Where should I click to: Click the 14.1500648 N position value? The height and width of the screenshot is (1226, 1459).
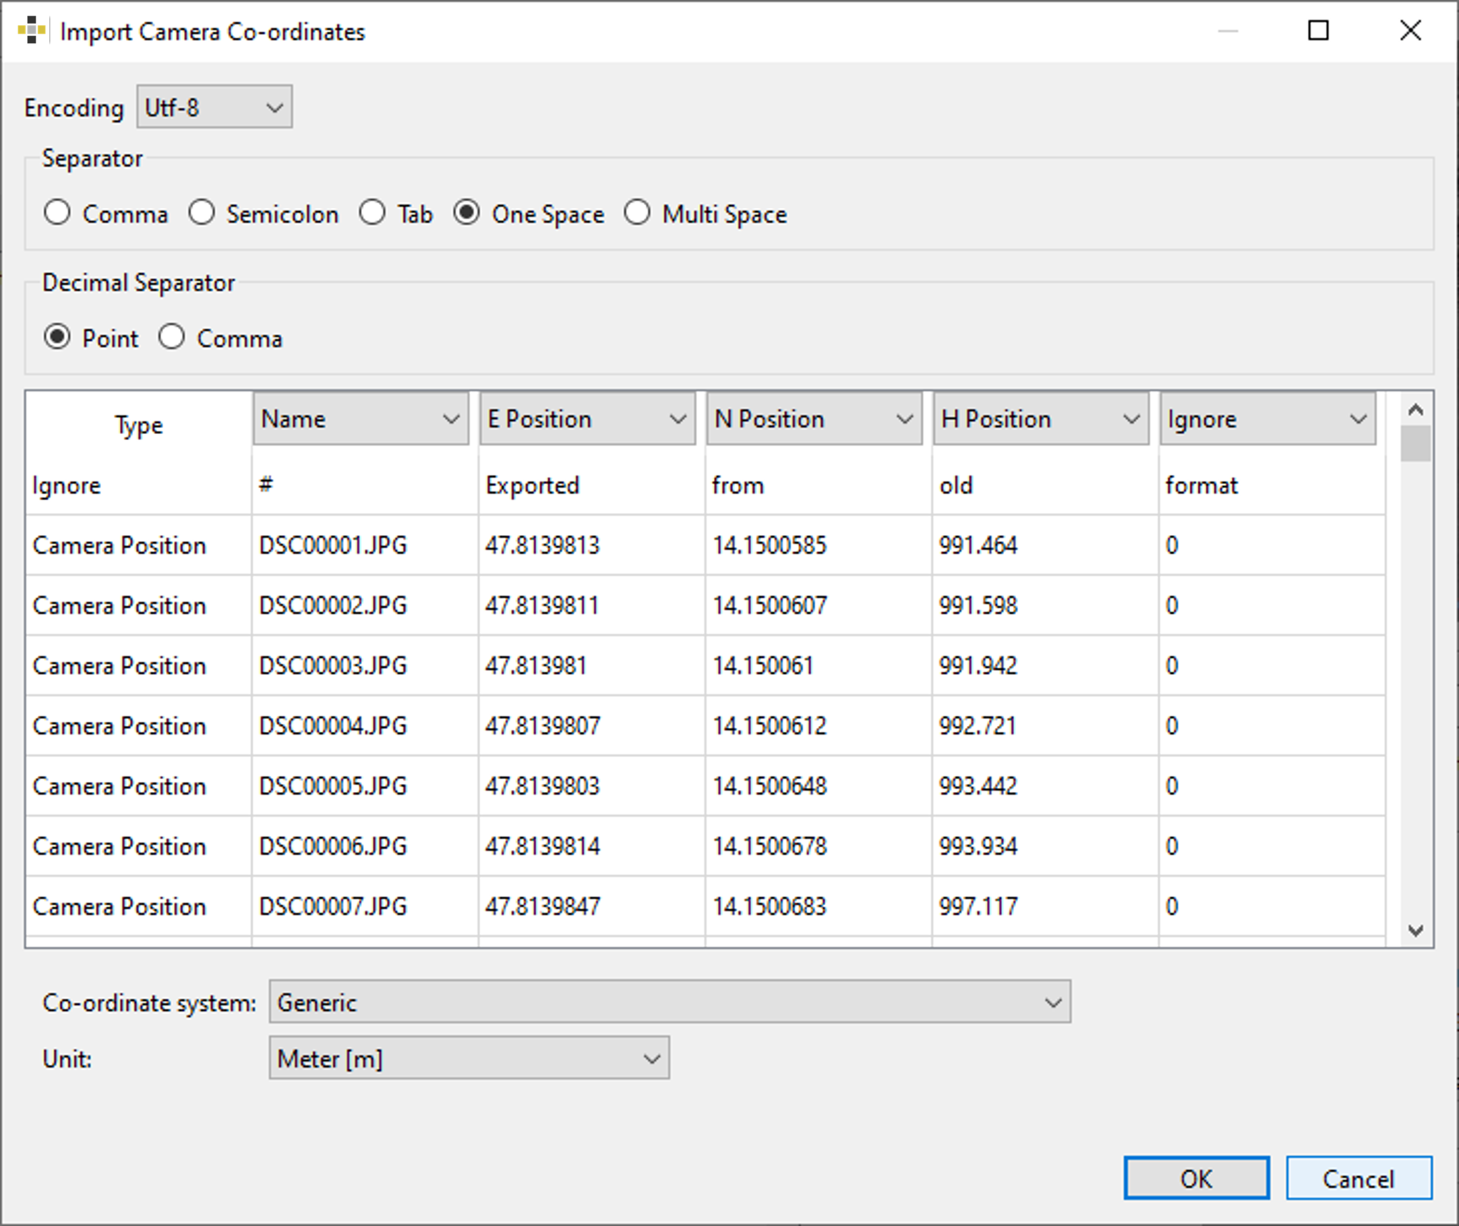coord(818,786)
